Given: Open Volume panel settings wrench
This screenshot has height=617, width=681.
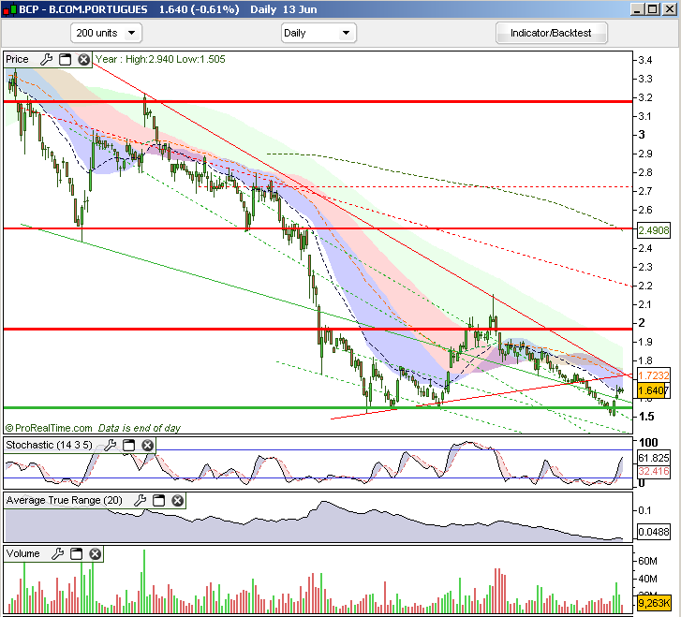Looking at the screenshot, I should click(x=58, y=553).
